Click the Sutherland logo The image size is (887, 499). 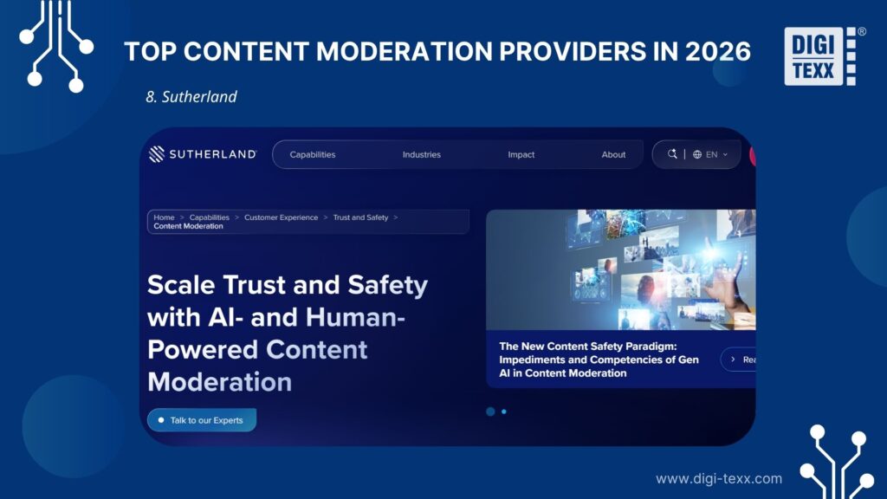[x=203, y=154]
